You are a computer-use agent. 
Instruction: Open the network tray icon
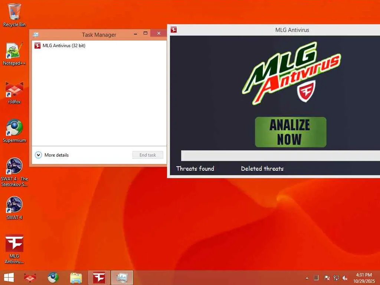pyautogui.click(x=336, y=278)
